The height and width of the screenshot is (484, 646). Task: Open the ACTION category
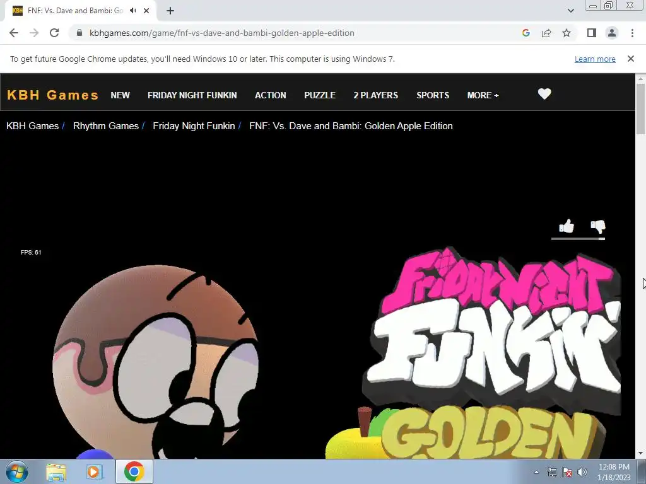270,95
